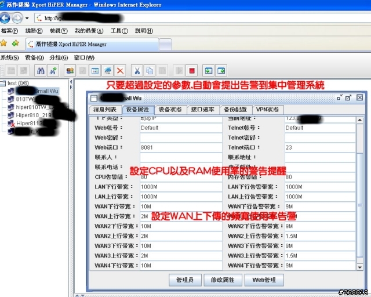Click the greyed play start icon

click(x=179, y=71)
